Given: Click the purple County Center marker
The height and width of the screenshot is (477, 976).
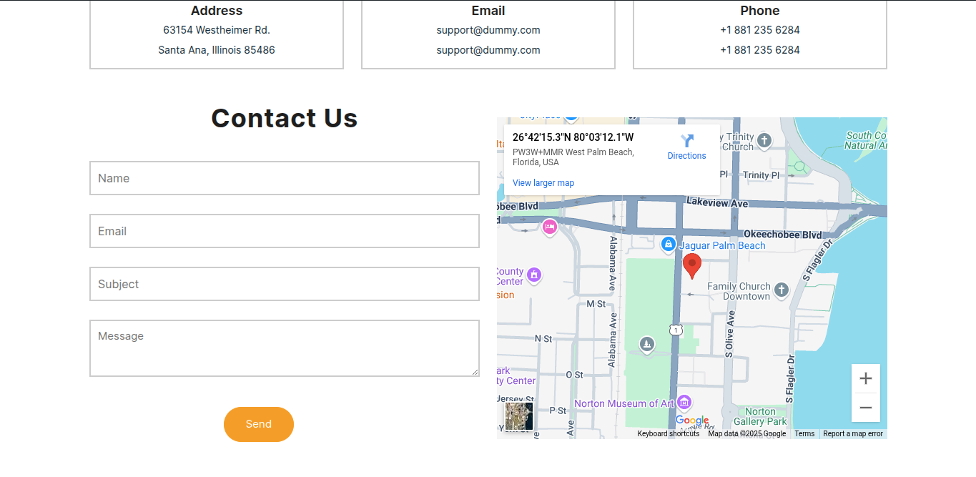Looking at the screenshot, I should coord(533,275).
